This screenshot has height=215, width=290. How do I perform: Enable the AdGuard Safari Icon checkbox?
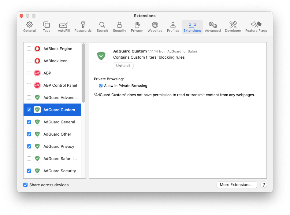click(x=29, y=159)
